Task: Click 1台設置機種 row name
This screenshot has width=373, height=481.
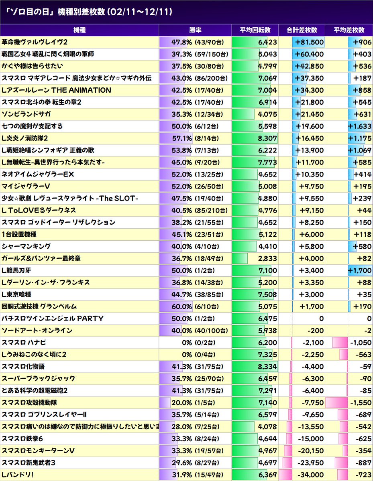Action: coord(19,234)
